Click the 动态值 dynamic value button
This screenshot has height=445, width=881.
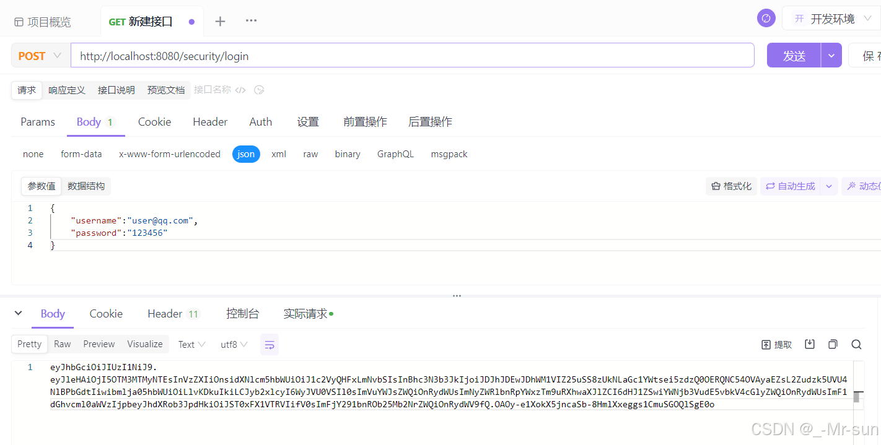tap(862, 186)
